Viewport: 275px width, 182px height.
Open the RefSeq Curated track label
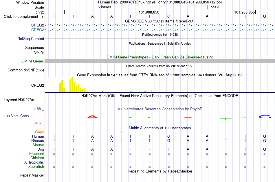point(30,39)
